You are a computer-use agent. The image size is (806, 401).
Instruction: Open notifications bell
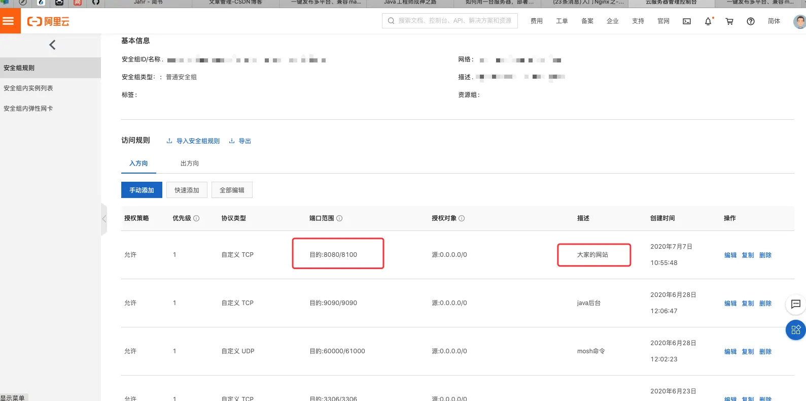click(708, 21)
